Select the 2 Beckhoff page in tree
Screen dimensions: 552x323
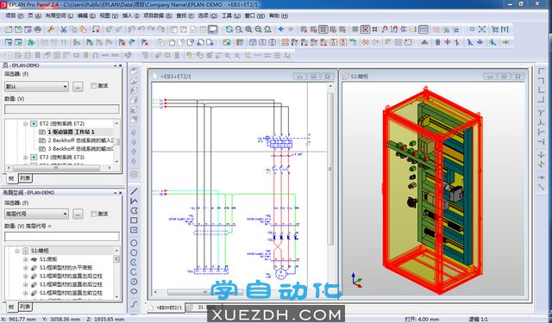[x=80, y=140]
